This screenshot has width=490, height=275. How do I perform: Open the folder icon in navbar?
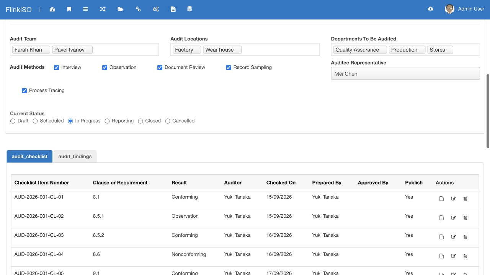(120, 9)
